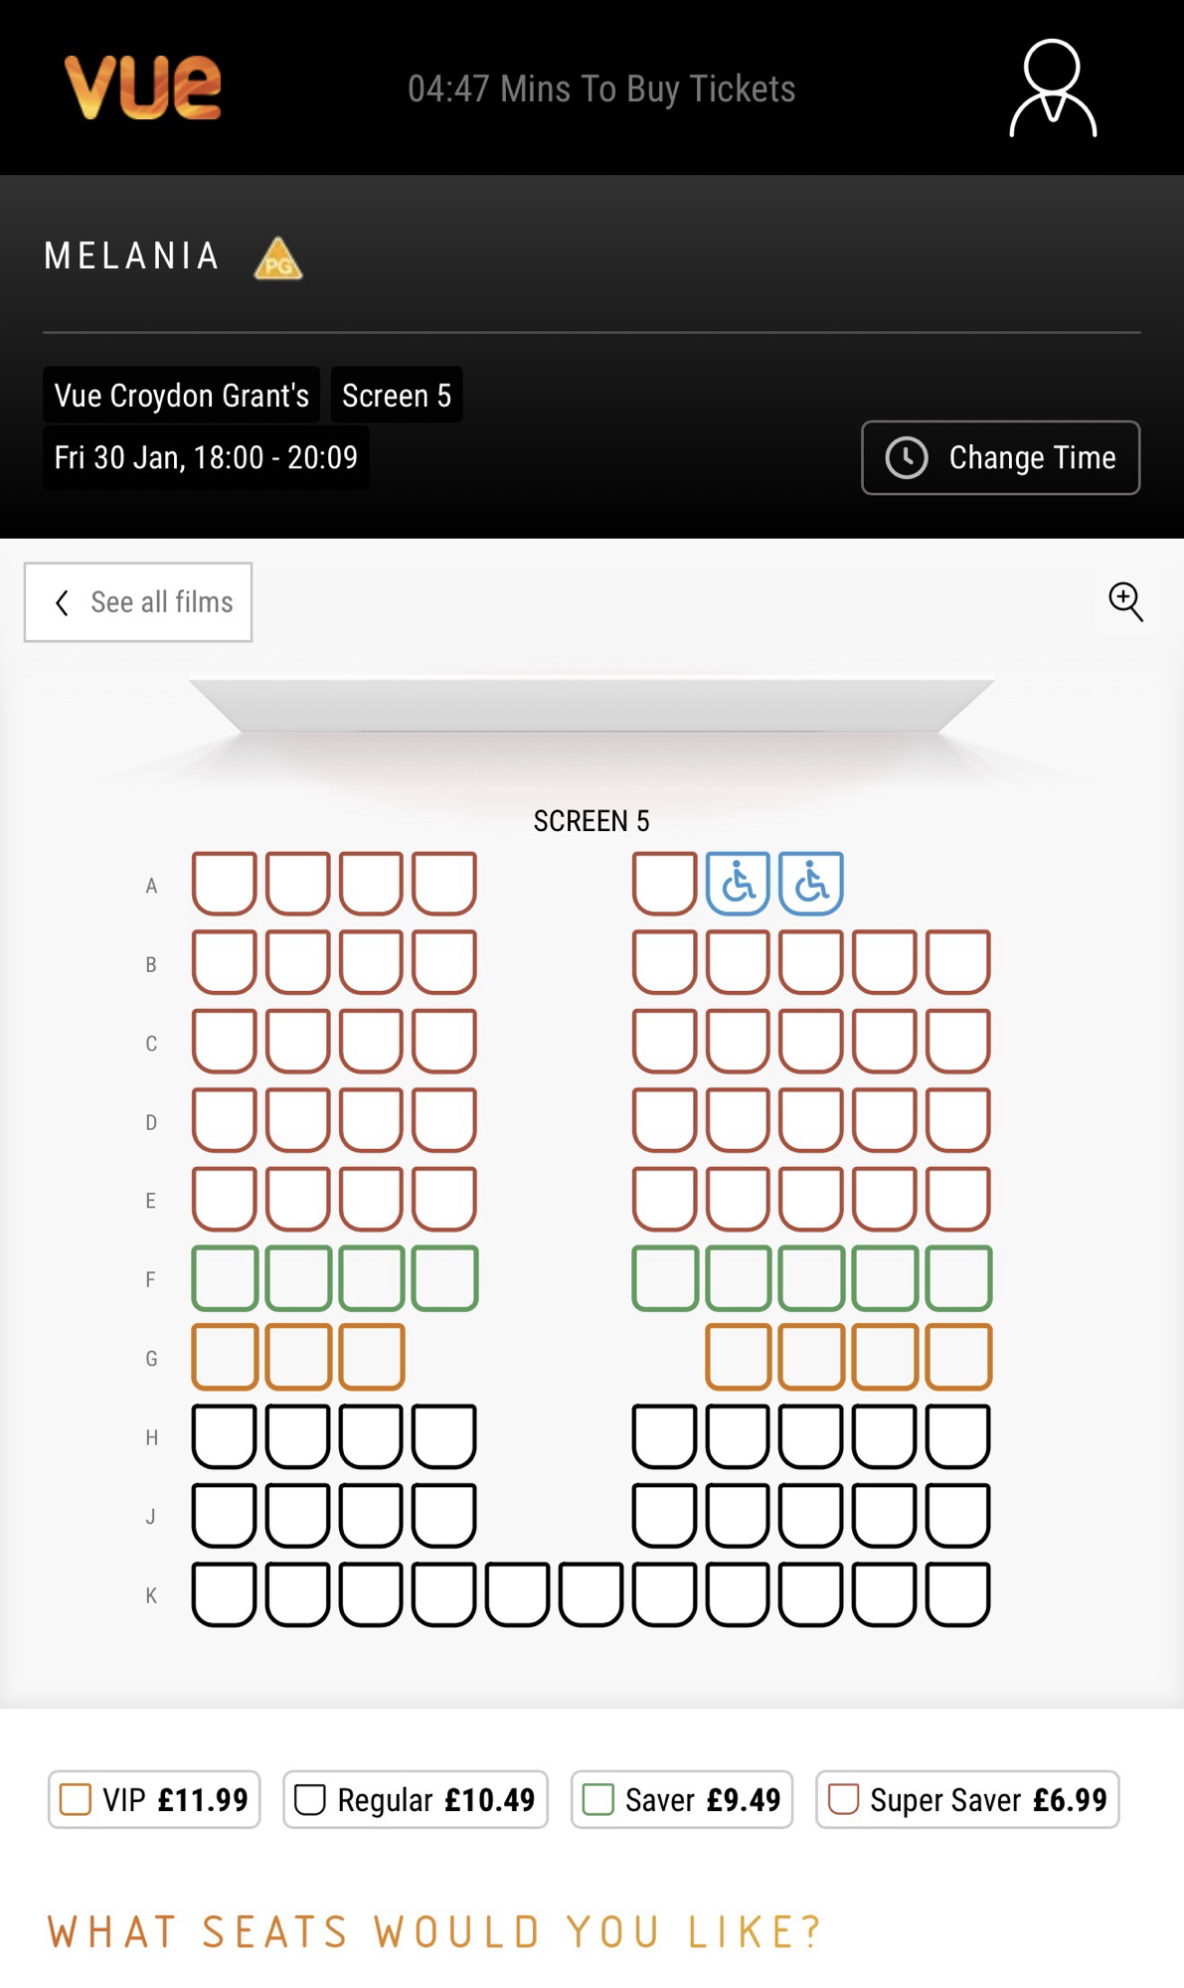Image resolution: width=1184 pixels, height=1988 pixels.
Task: Click the Vue Croydon Grant's venue tag
Action: point(182,396)
